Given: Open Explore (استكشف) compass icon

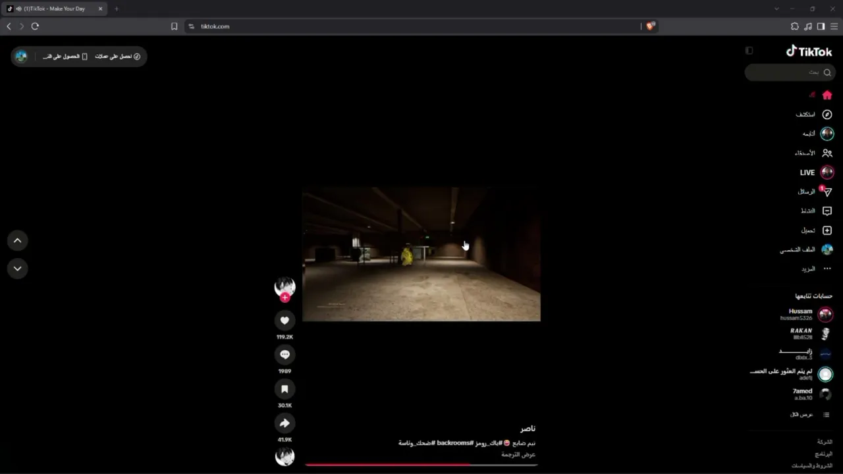Looking at the screenshot, I should (x=827, y=115).
